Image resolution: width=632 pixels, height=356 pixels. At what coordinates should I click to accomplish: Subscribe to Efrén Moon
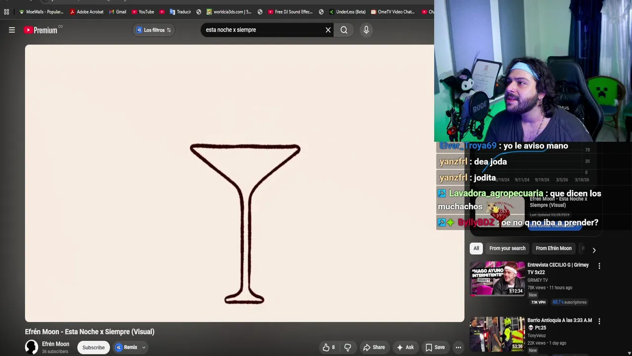coord(93,347)
